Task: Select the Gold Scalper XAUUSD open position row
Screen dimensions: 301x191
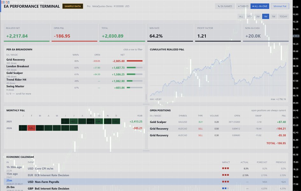Action: pos(218,122)
